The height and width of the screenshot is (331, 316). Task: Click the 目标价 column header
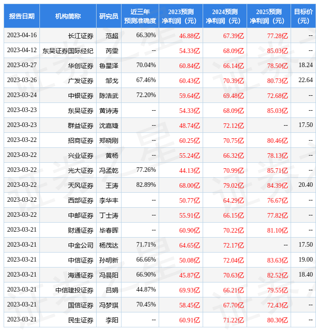tap(303, 16)
